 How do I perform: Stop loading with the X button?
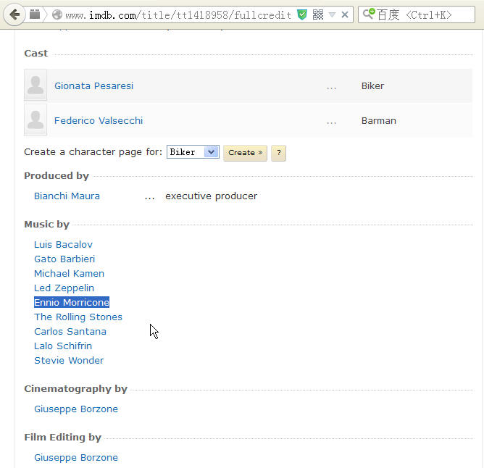click(345, 14)
